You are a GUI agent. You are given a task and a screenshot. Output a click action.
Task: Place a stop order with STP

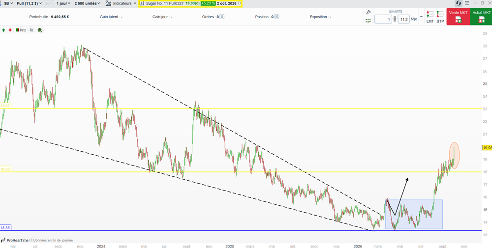(x=440, y=17)
